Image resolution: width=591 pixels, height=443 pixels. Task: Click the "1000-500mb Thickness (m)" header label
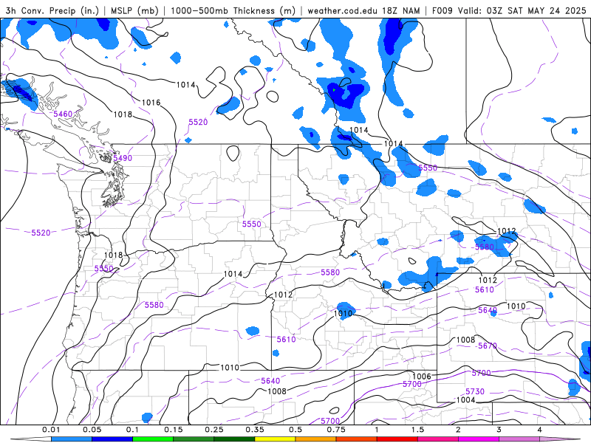click(x=233, y=10)
